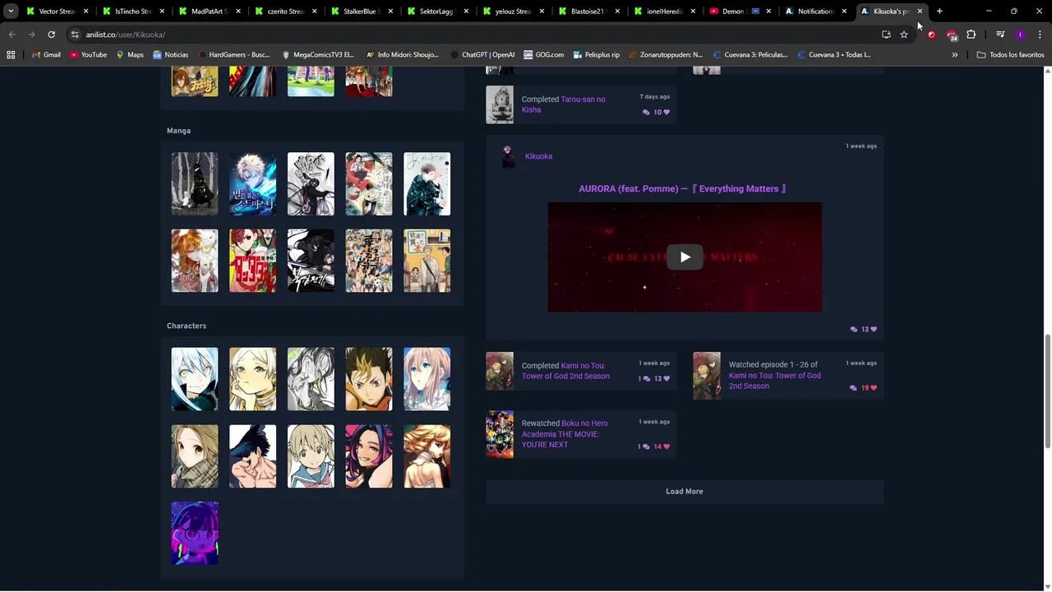
Task: Toggle like on Completed Kami no Tou activity
Action: pos(662,379)
